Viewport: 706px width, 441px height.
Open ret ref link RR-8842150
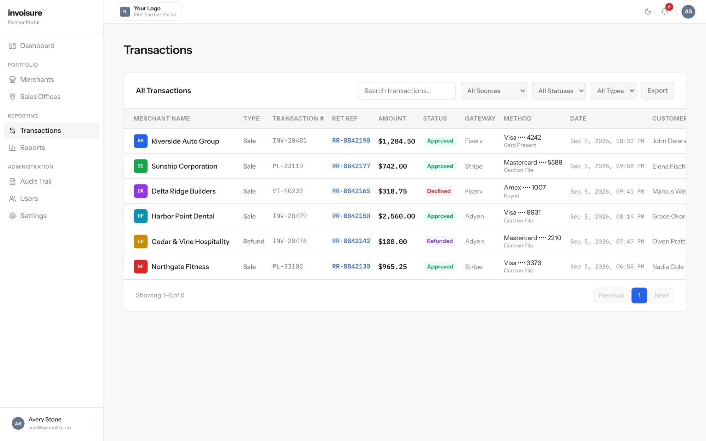pos(351,216)
